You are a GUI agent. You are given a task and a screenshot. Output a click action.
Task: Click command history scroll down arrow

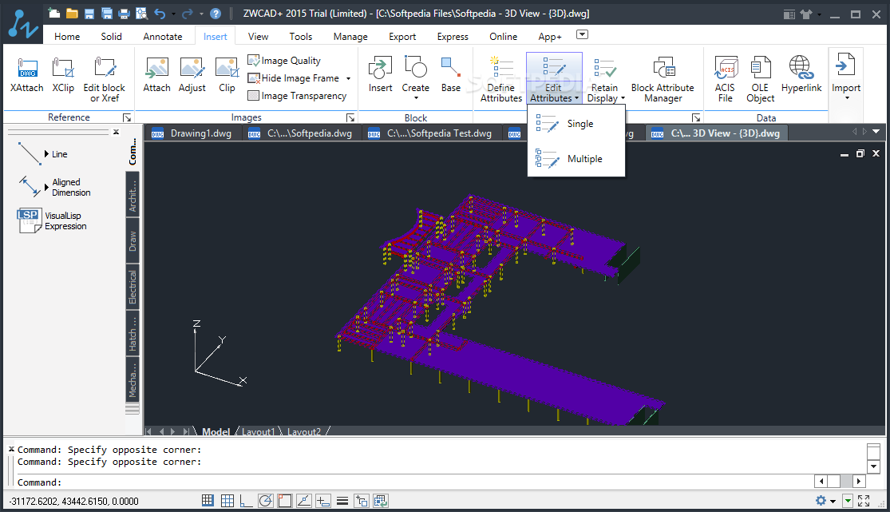tap(873, 466)
